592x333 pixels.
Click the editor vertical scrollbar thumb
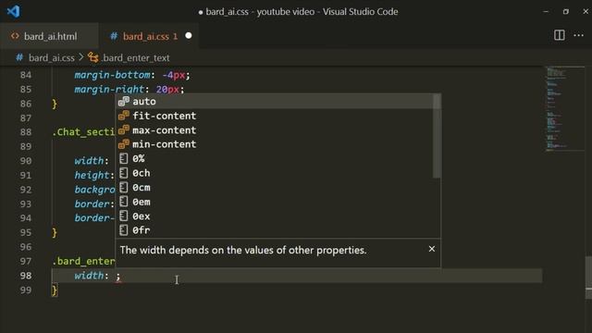[588, 277]
